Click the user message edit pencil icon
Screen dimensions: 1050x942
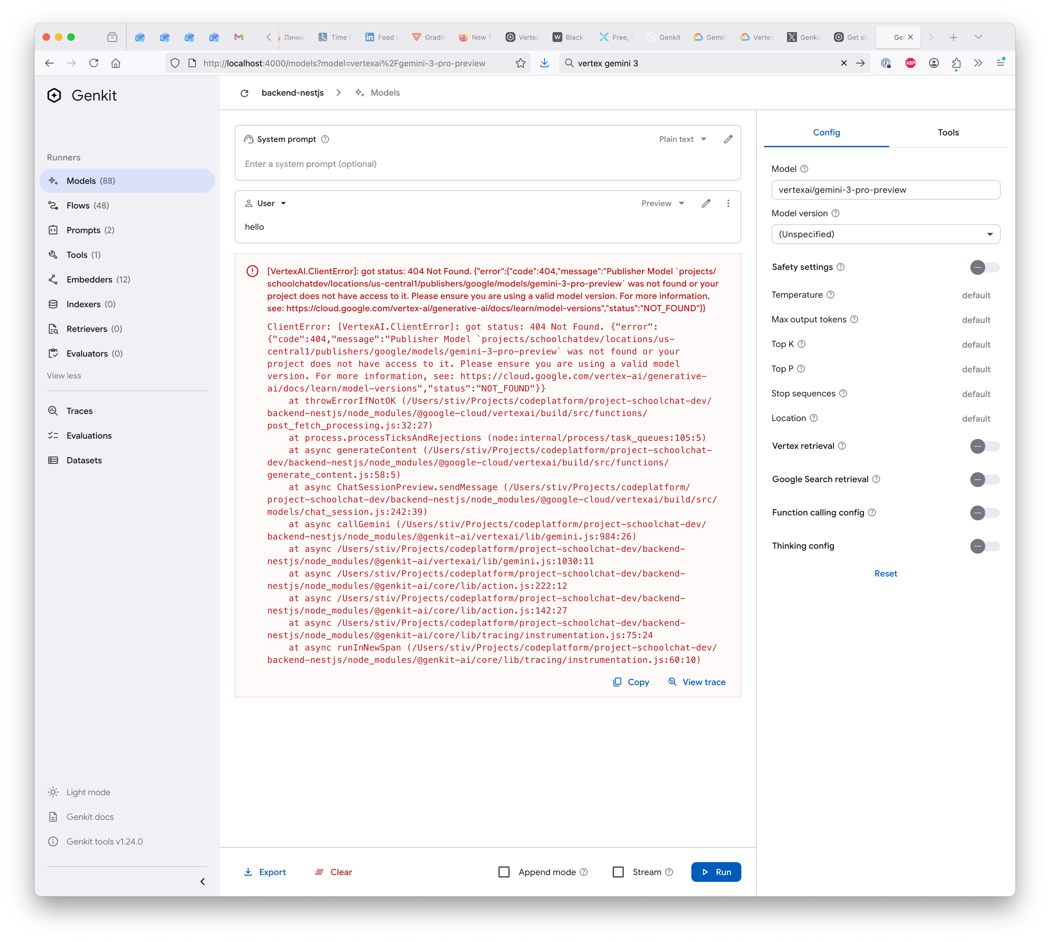[706, 203]
